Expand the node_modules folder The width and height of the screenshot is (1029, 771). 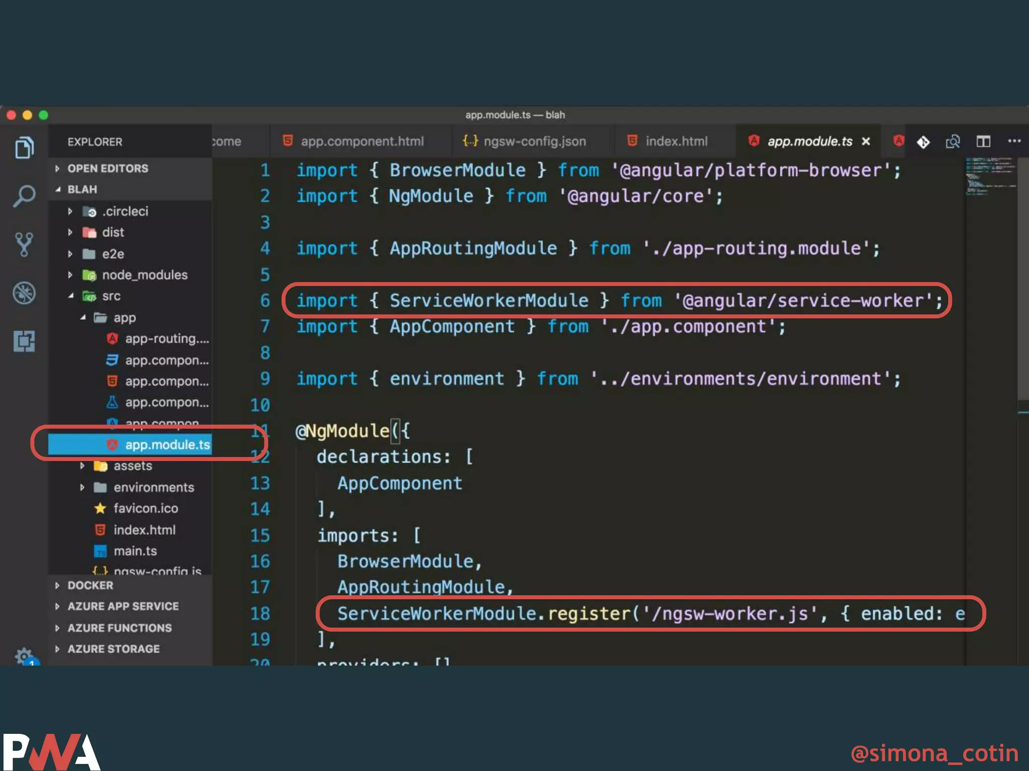(x=144, y=275)
